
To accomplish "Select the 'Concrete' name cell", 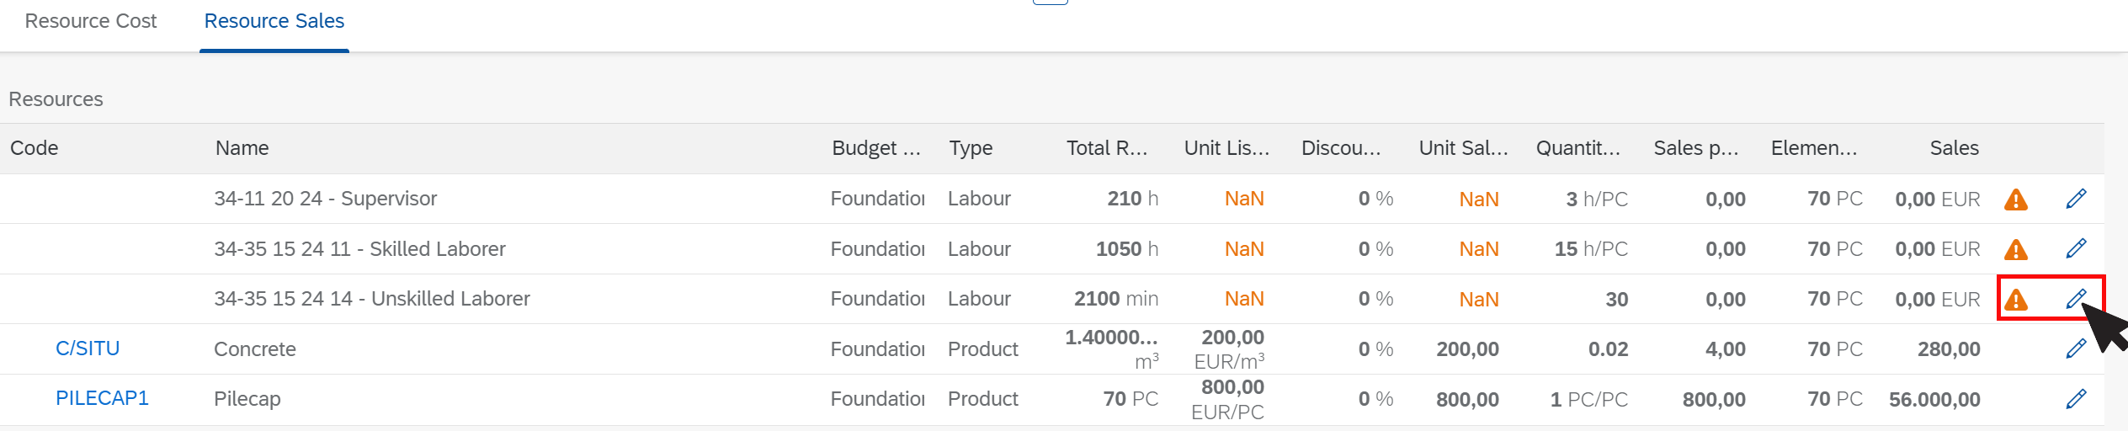I will [255, 349].
